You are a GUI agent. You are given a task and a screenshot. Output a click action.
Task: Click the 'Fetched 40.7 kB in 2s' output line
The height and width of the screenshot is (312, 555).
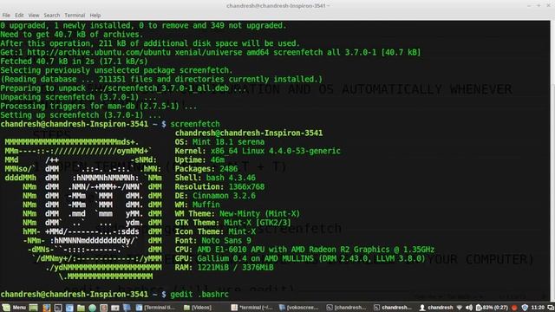[x=74, y=62]
